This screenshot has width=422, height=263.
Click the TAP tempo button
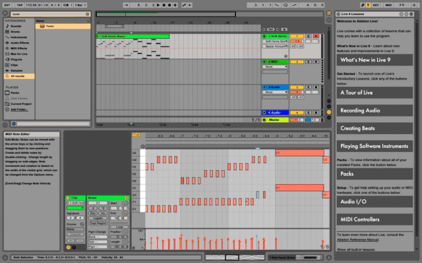[19, 5]
